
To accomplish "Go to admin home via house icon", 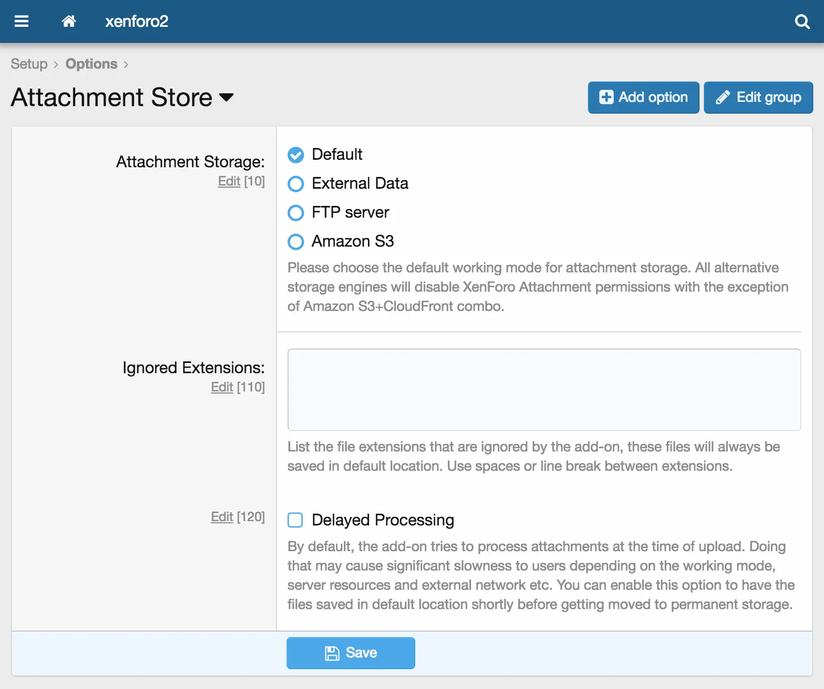I will pos(69,21).
